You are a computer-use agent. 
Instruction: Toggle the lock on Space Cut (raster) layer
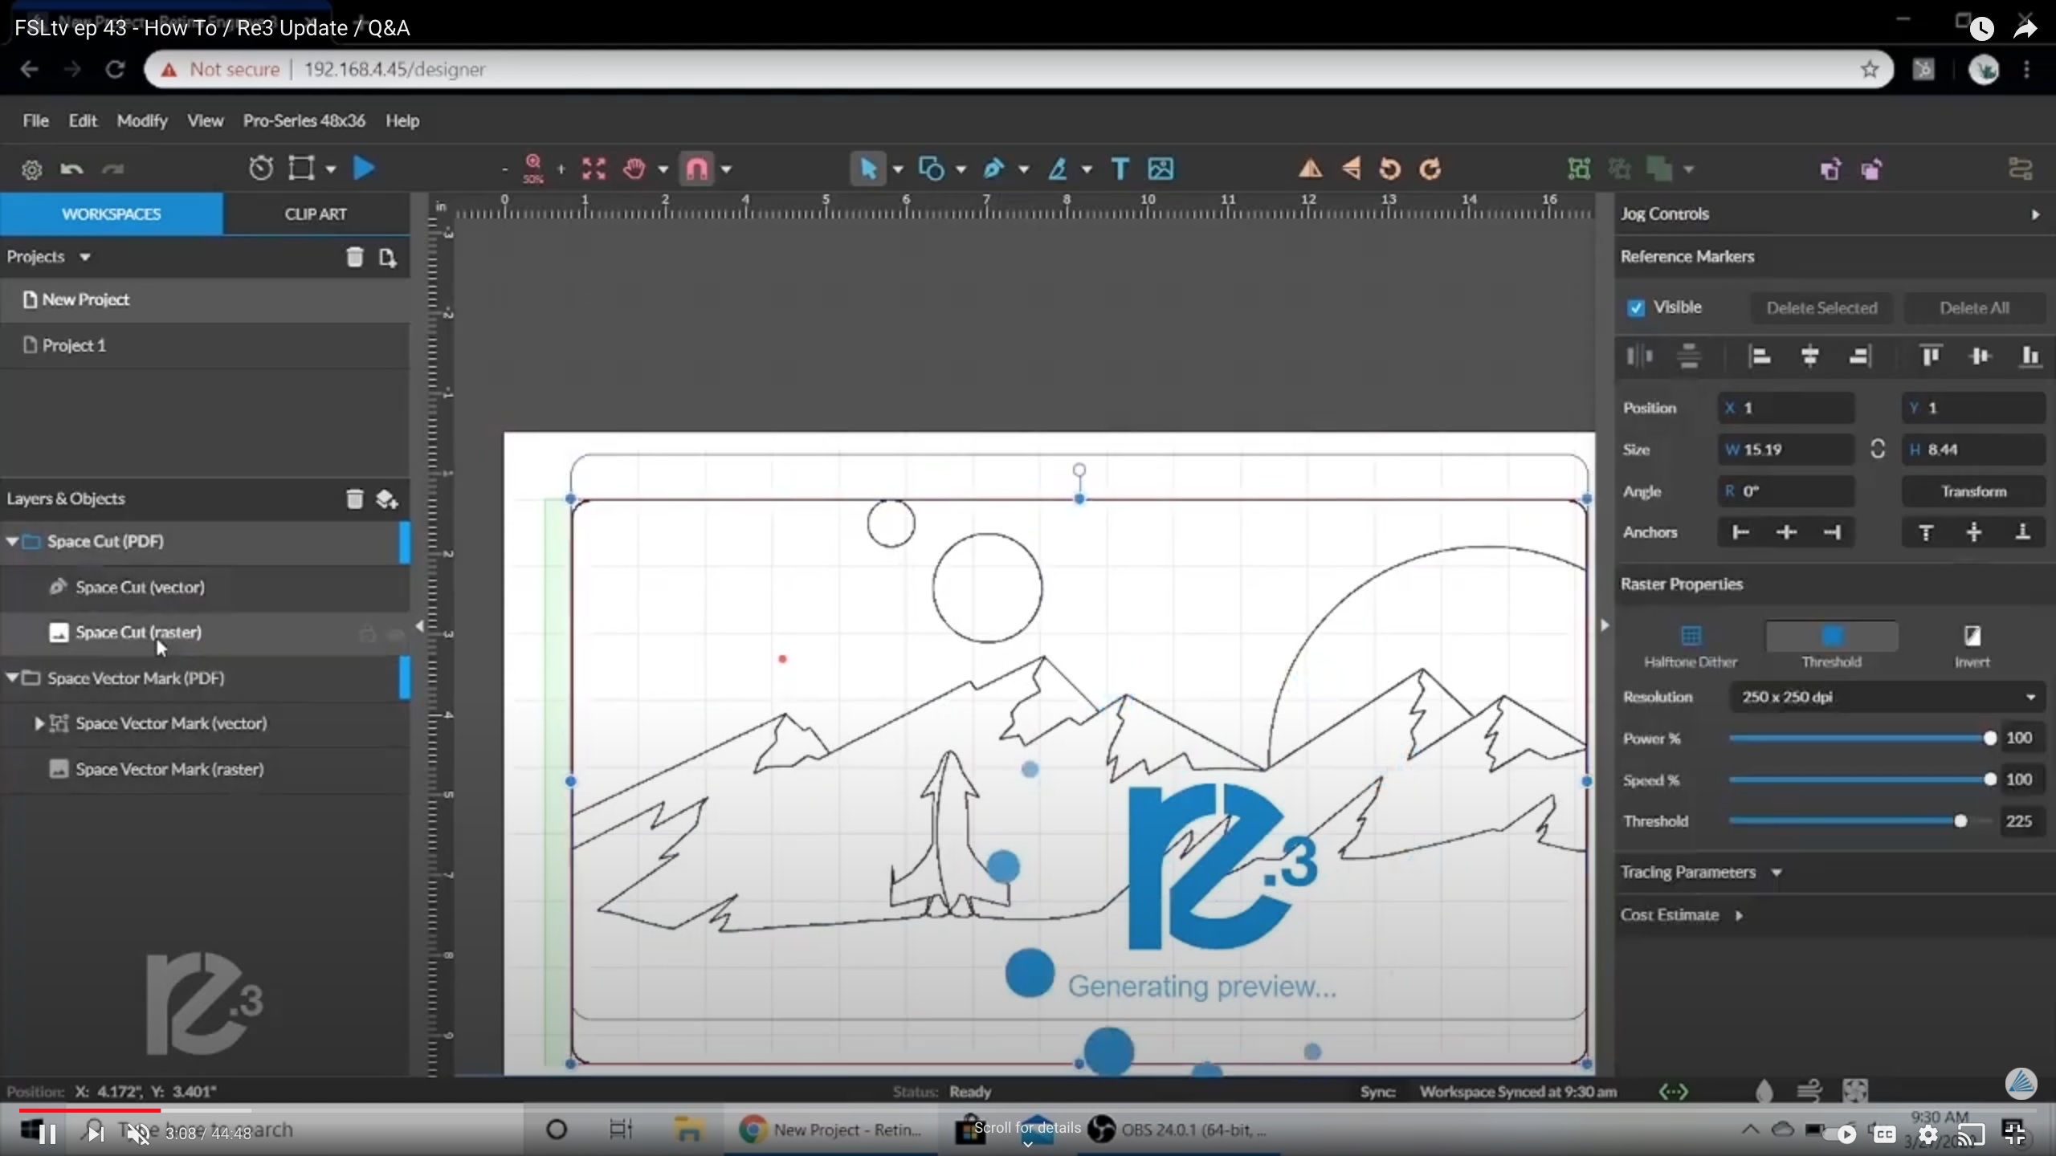point(367,634)
